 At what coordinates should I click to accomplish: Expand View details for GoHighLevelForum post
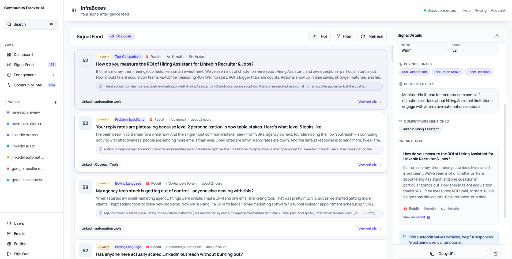(x=370, y=228)
